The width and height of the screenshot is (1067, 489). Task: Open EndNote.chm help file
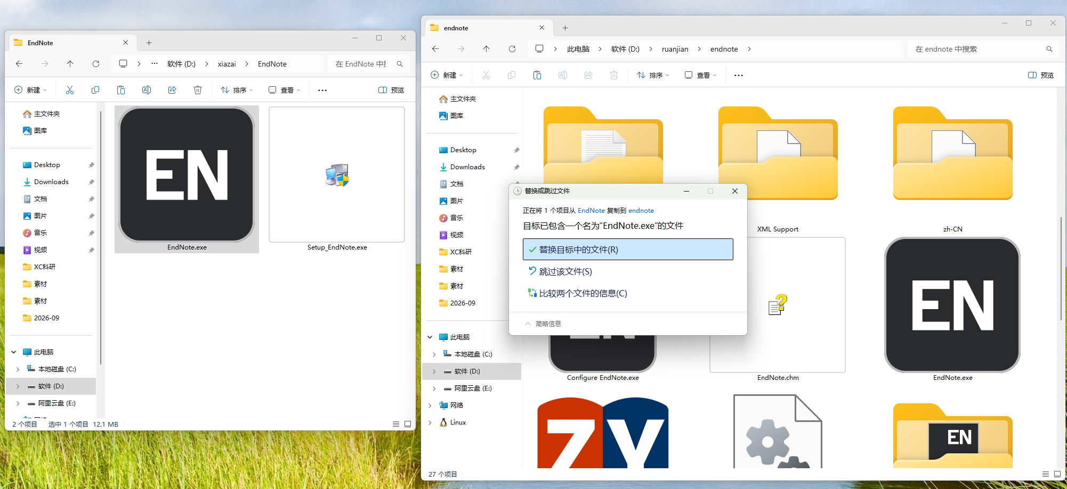click(x=778, y=310)
